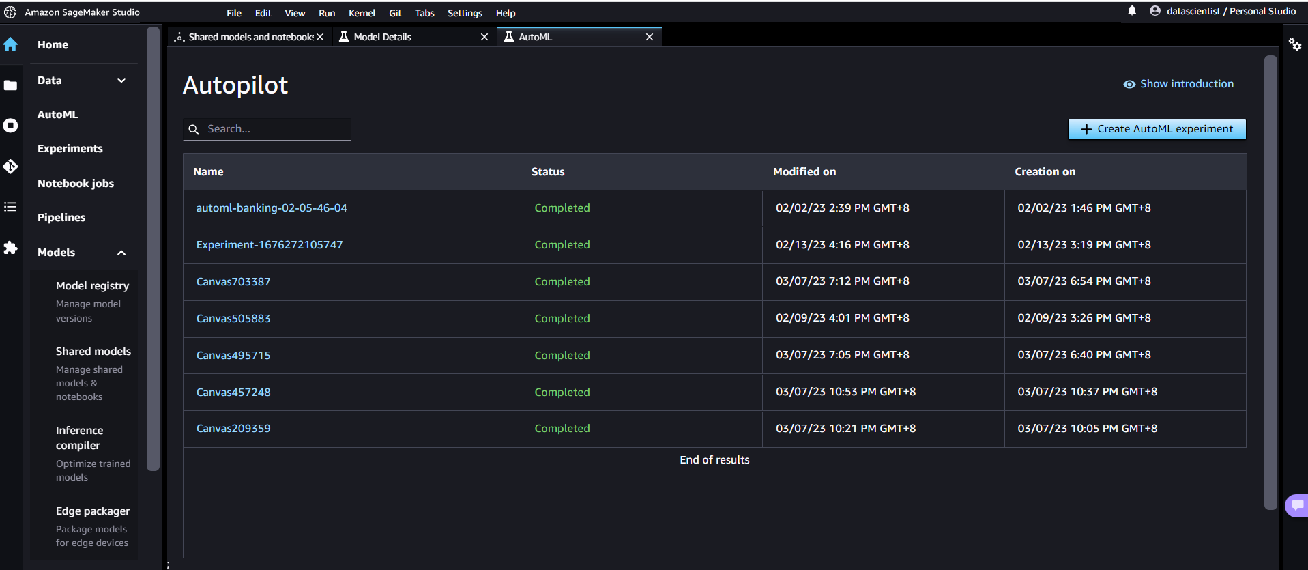Open AutoML in the sidebar
This screenshot has width=1308, height=570.
[x=57, y=115]
